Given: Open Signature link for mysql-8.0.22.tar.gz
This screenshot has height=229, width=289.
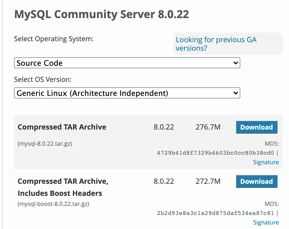Looking at the screenshot, I should [266, 162].
